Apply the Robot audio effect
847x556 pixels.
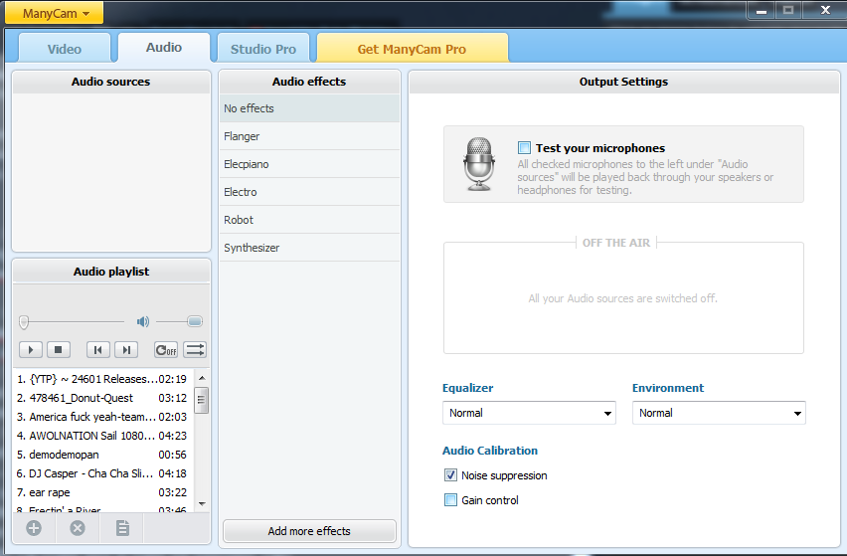[309, 220]
